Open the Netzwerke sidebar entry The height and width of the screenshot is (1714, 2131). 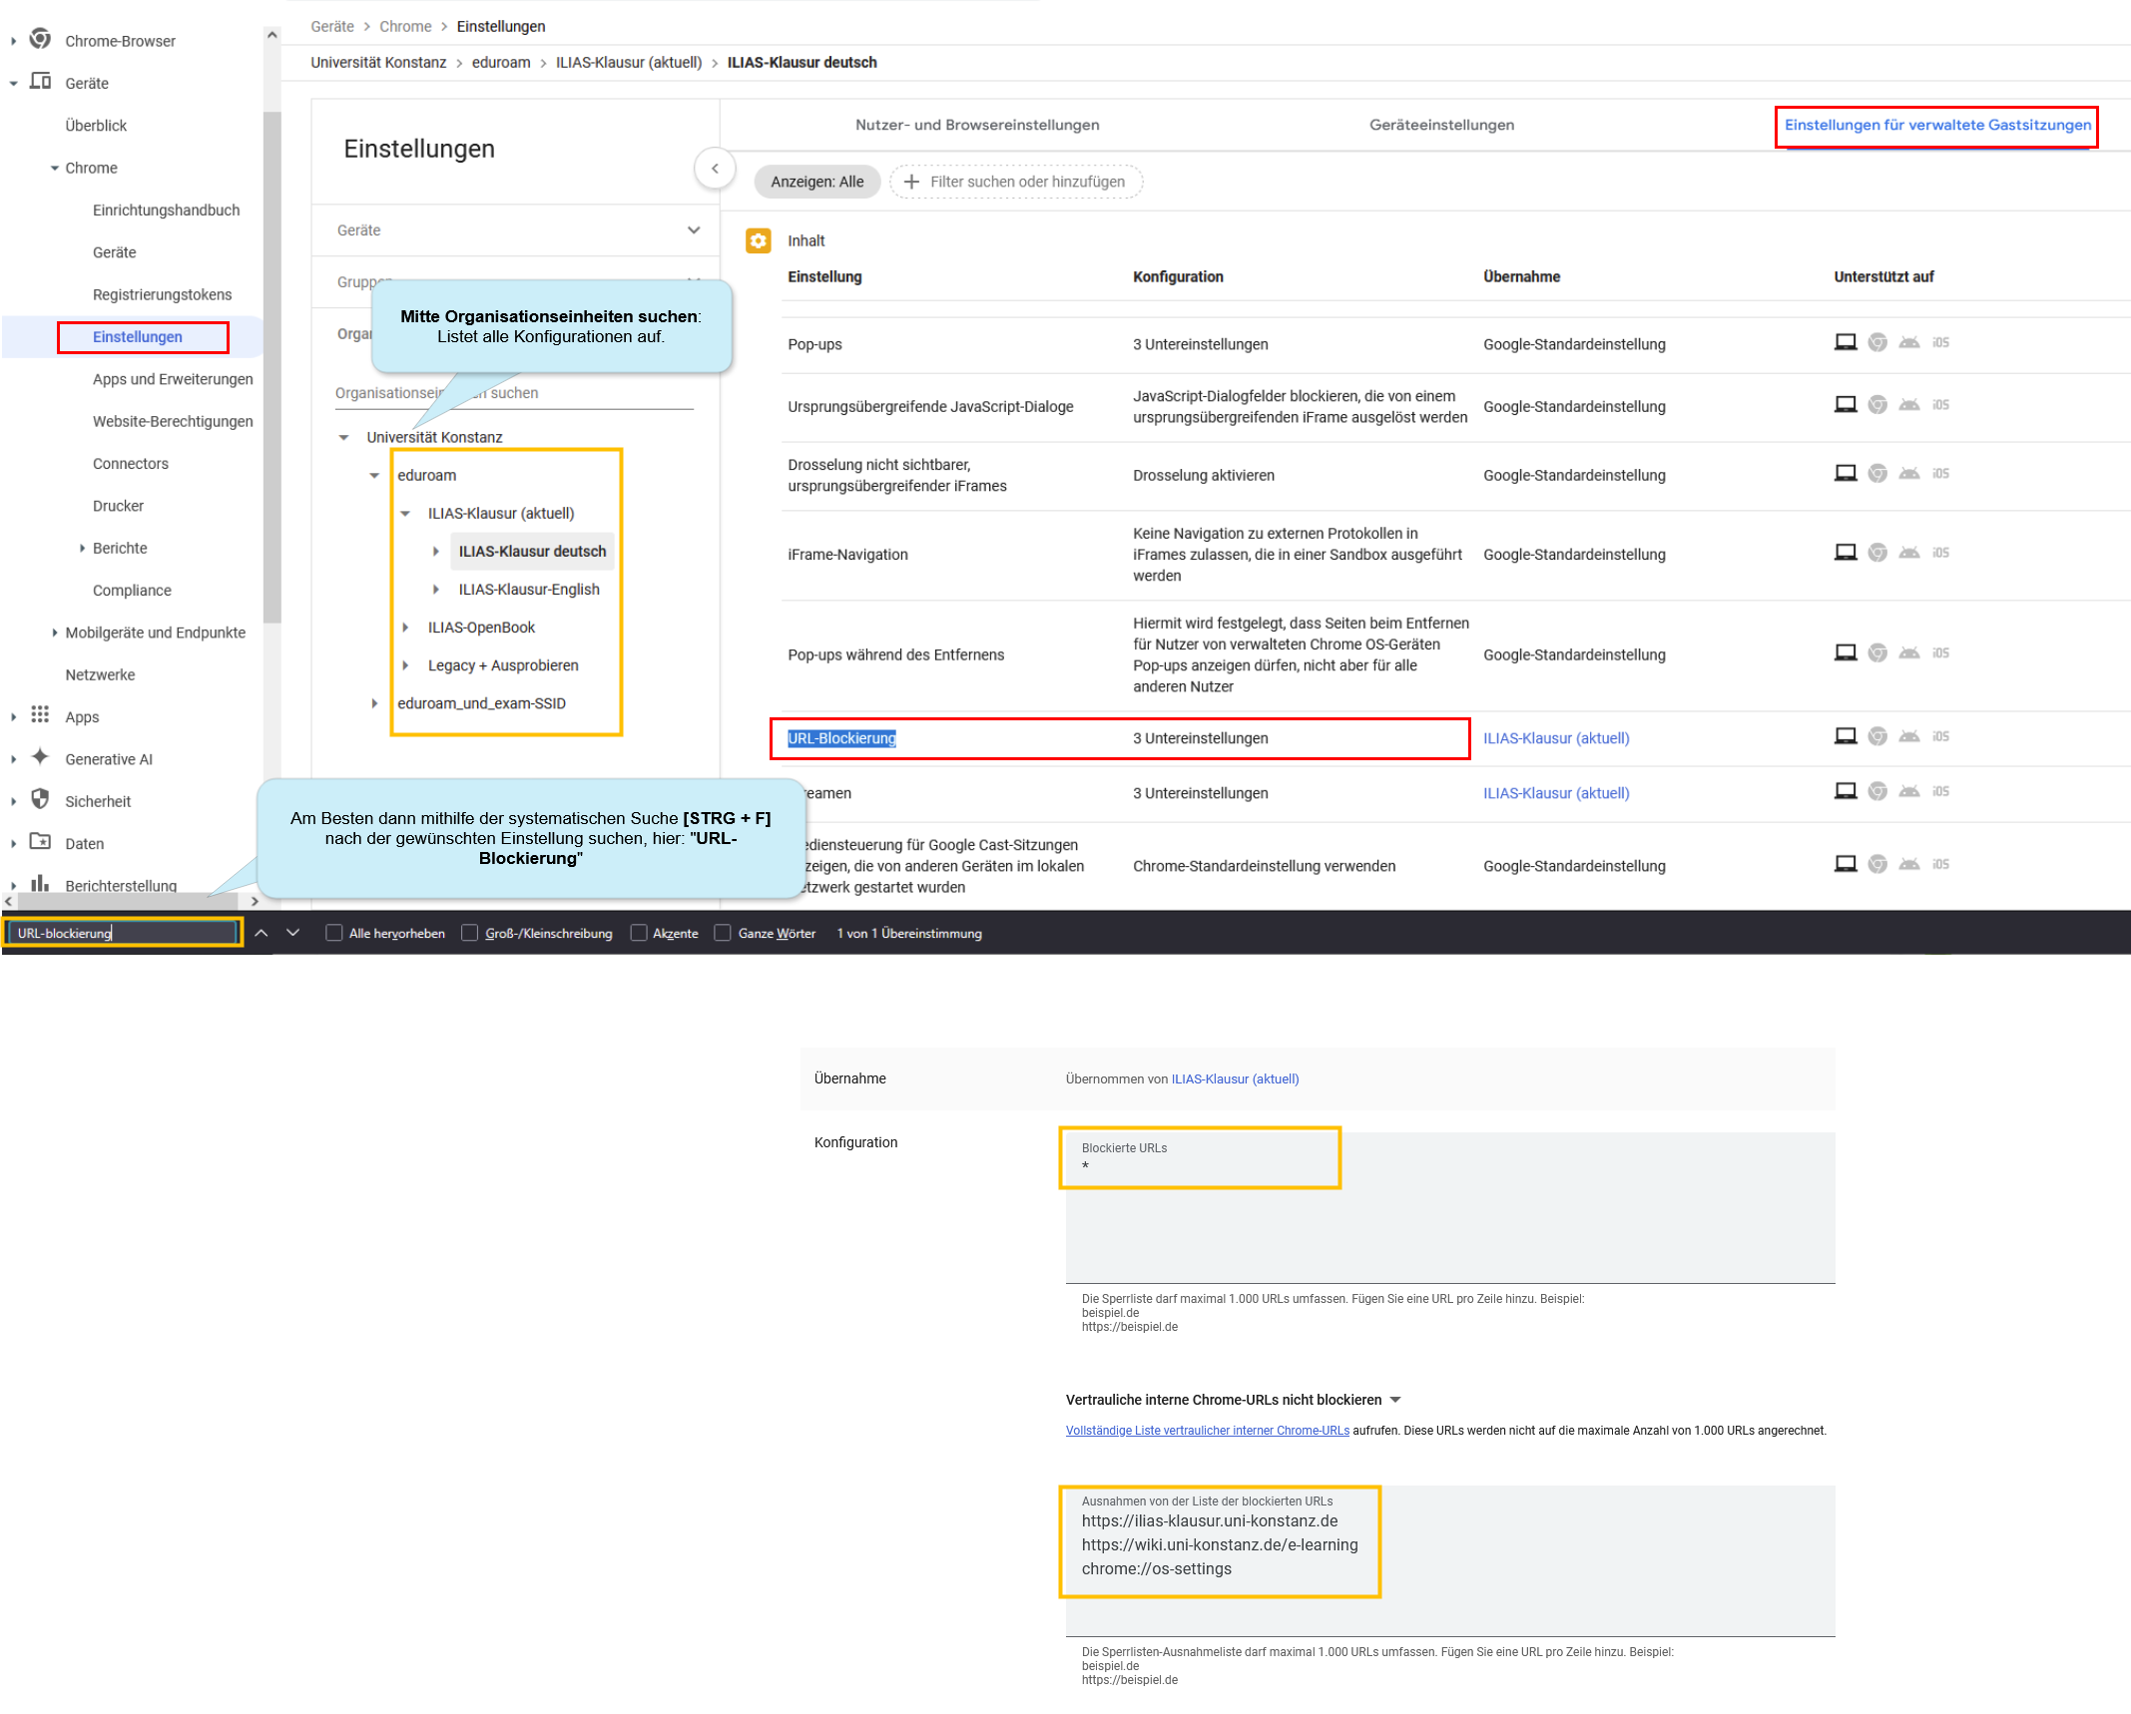tap(100, 674)
